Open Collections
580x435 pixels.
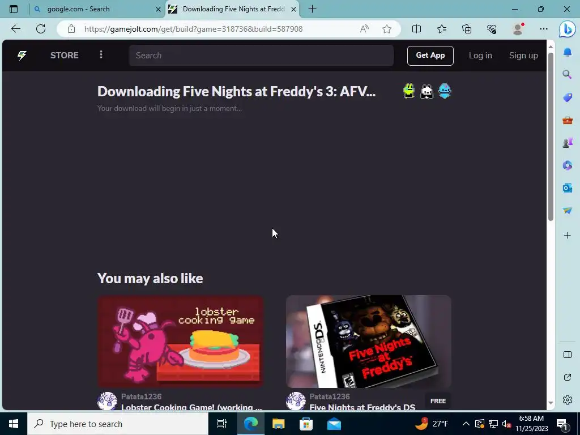coord(467,29)
